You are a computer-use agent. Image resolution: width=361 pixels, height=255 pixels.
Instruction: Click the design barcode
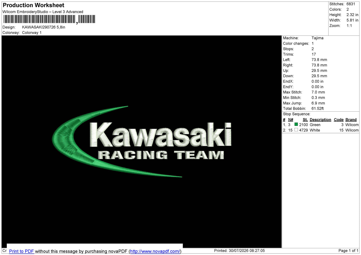(49, 19)
